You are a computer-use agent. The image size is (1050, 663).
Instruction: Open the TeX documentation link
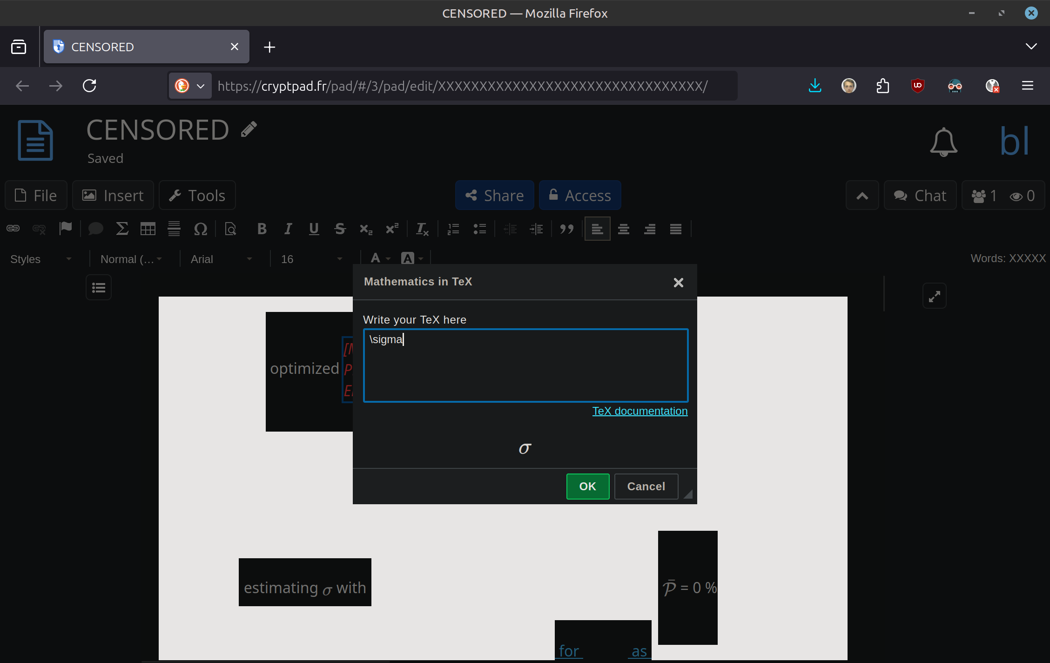point(639,411)
